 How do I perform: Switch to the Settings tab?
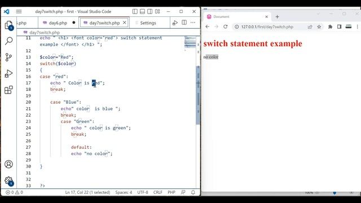[148, 23]
